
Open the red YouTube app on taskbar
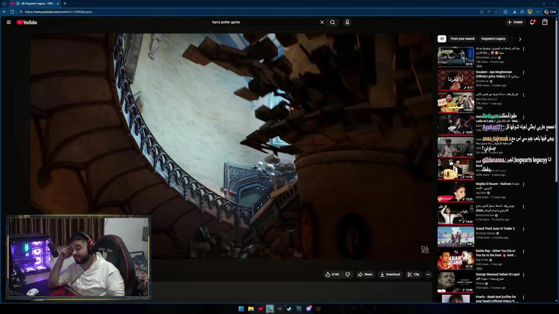tap(260, 309)
